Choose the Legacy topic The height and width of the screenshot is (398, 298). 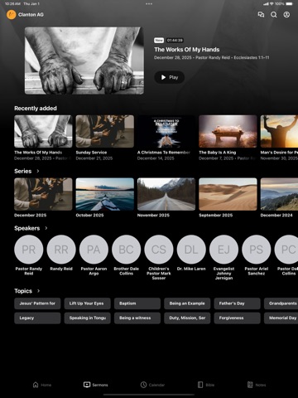point(37,318)
